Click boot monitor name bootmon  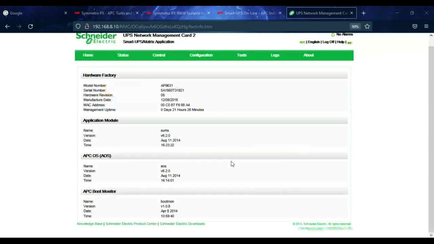(167, 201)
